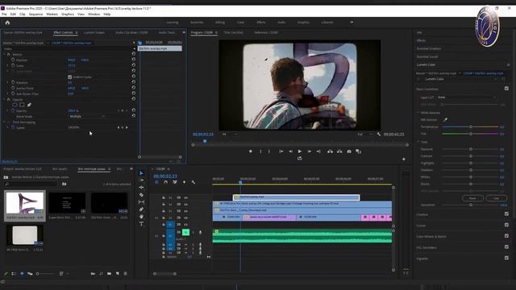Toggle the Vignette checkbox
516x290 pixels.
click(x=506, y=258)
